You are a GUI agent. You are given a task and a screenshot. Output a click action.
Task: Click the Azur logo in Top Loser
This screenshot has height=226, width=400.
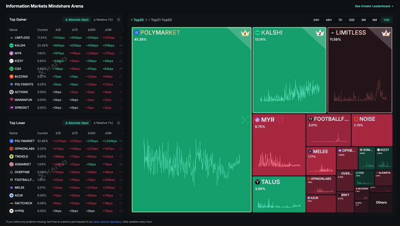(x=11, y=195)
